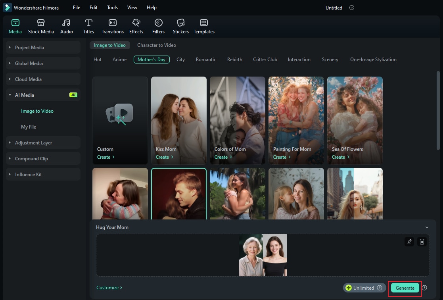Image resolution: width=443 pixels, height=300 pixels.
Task: Click Create under Colors of Mom
Action: click(x=223, y=157)
